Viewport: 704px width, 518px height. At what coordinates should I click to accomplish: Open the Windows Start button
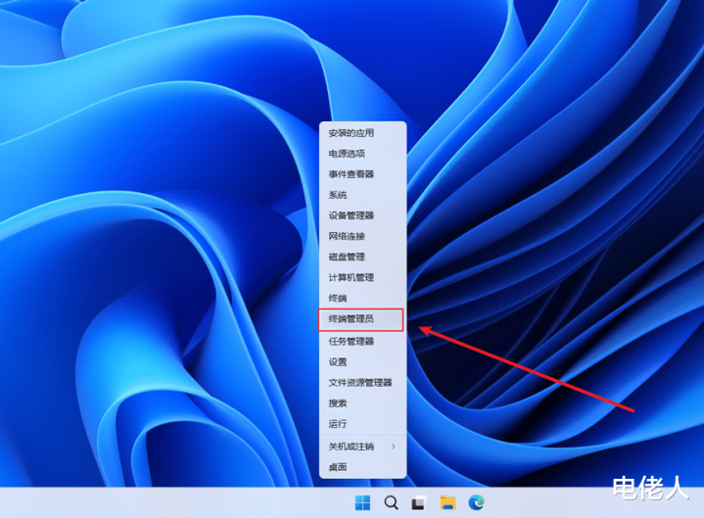coord(363,502)
